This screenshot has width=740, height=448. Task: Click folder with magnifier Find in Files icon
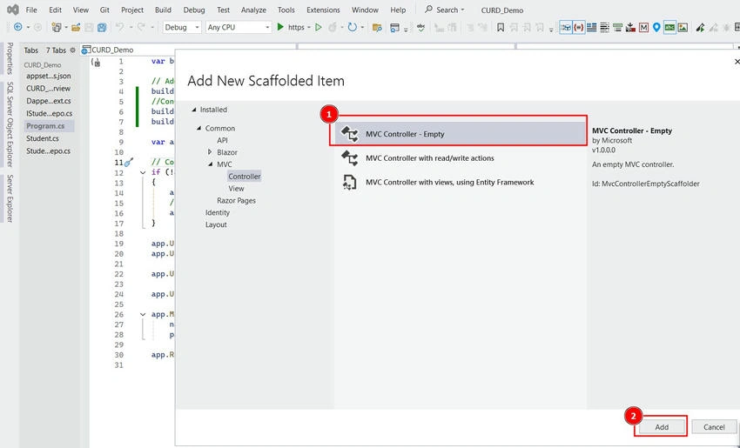(377, 27)
